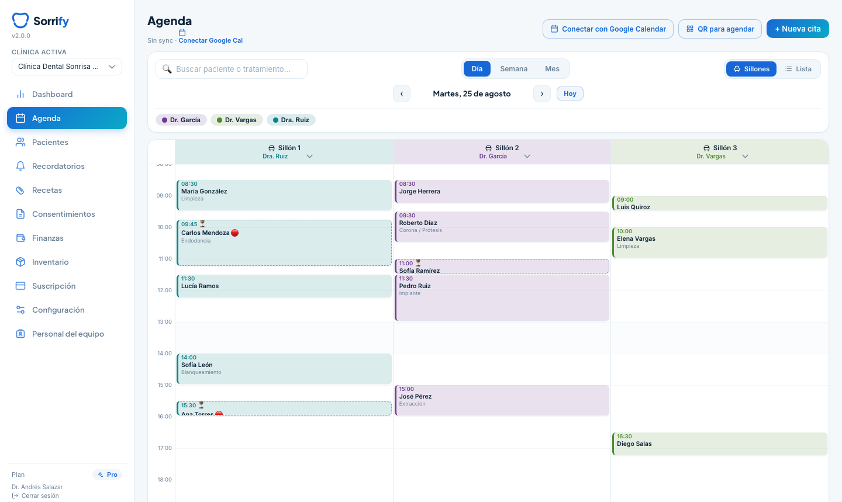
Task: Click the Sorrify logo icon
Action: point(20,20)
